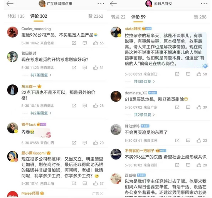Image resolution: width=212 pixels, height=198 pixels.
Task: Open reply icon on 蜂动蝉鸣's comment
Action: [188, 141]
